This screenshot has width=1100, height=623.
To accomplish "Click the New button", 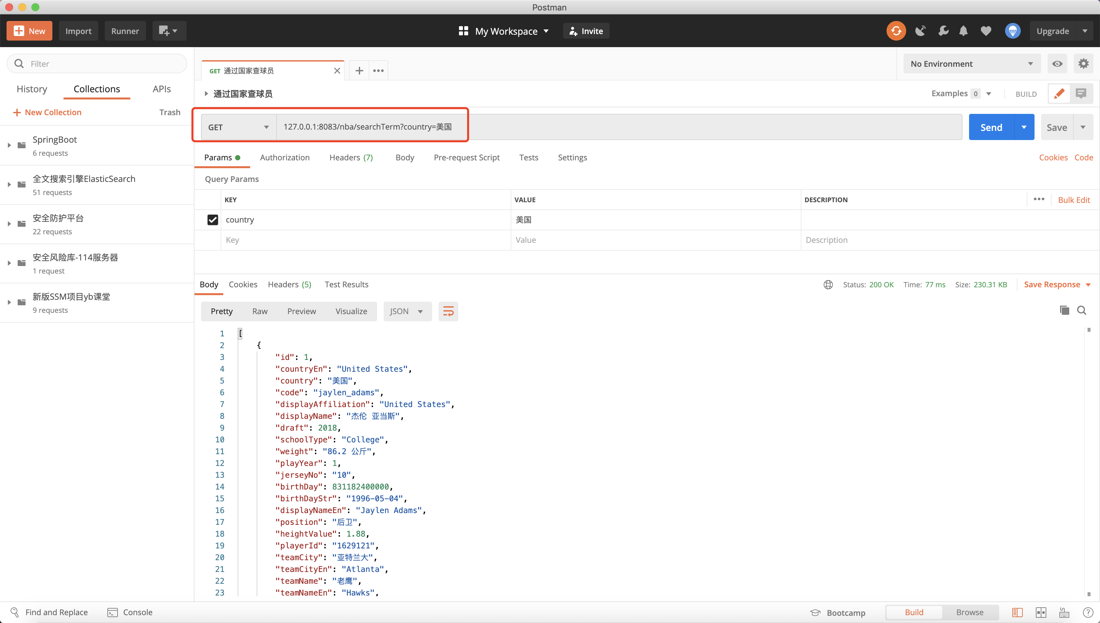I will [x=29, y=31].
